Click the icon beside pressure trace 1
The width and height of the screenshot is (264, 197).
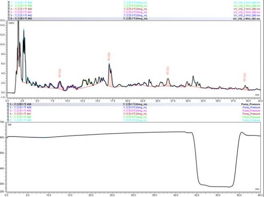[x=9, y=104]
